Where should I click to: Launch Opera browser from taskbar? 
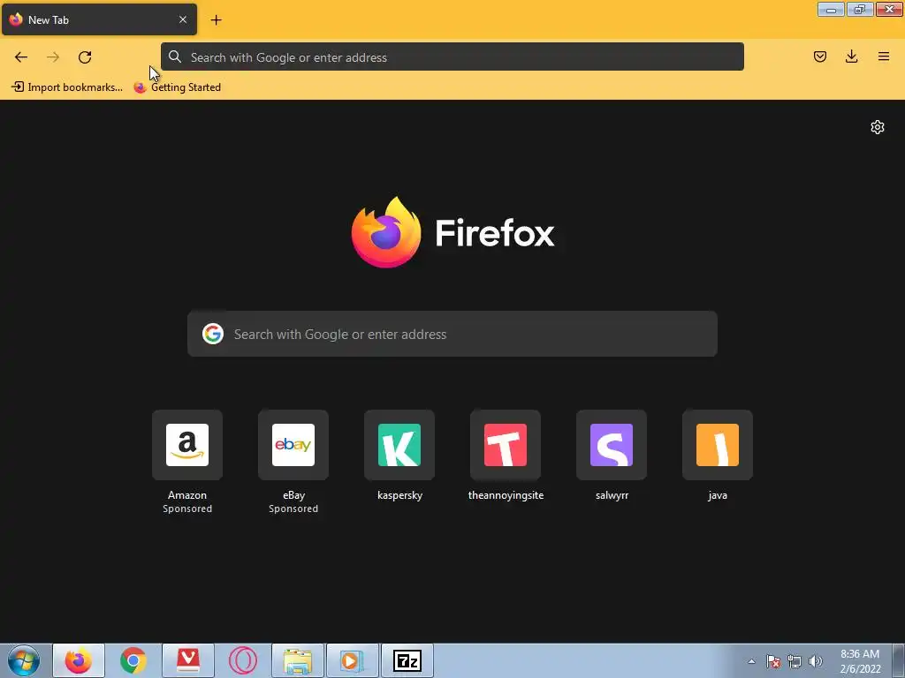(x=243, y=660)
